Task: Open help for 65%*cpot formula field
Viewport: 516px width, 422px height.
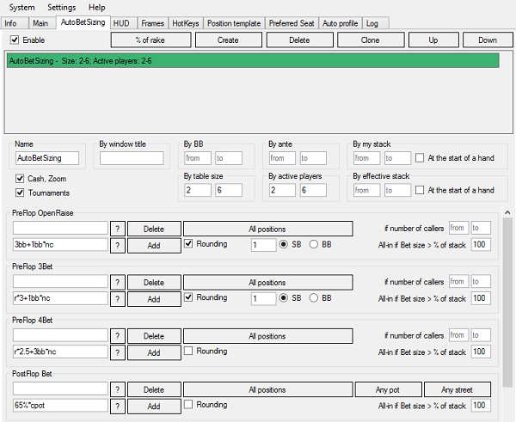Action: click(x=118, y=407)
